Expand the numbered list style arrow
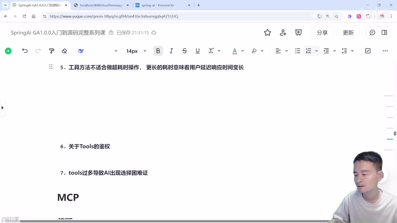The image size is (397, 223). pyautogui.click(x=316, y=51)
